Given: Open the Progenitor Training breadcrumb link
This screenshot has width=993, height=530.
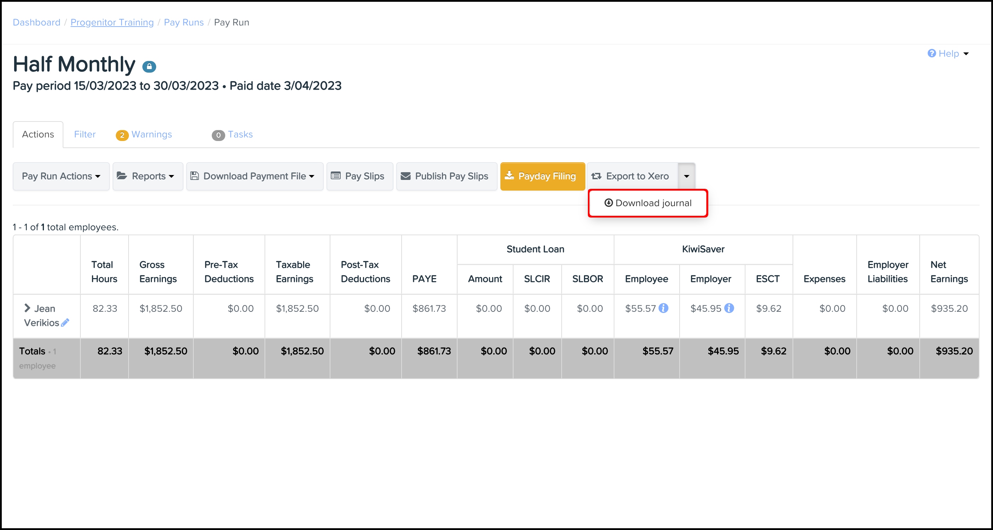Looking at the screenshot, I should [x=112, y=22].
